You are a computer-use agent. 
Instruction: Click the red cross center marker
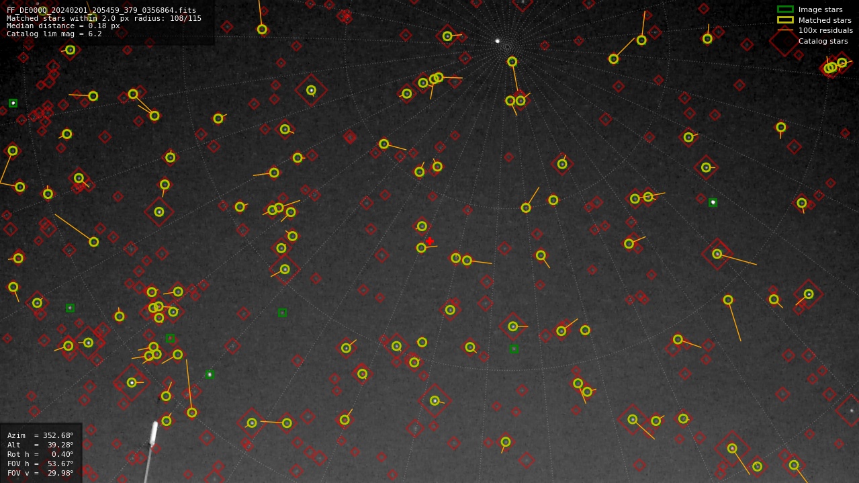click(x=430, y=241)
